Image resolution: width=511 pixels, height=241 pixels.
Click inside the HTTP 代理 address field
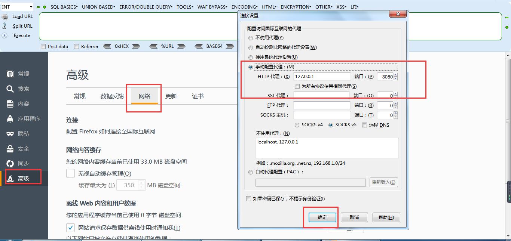322,76
